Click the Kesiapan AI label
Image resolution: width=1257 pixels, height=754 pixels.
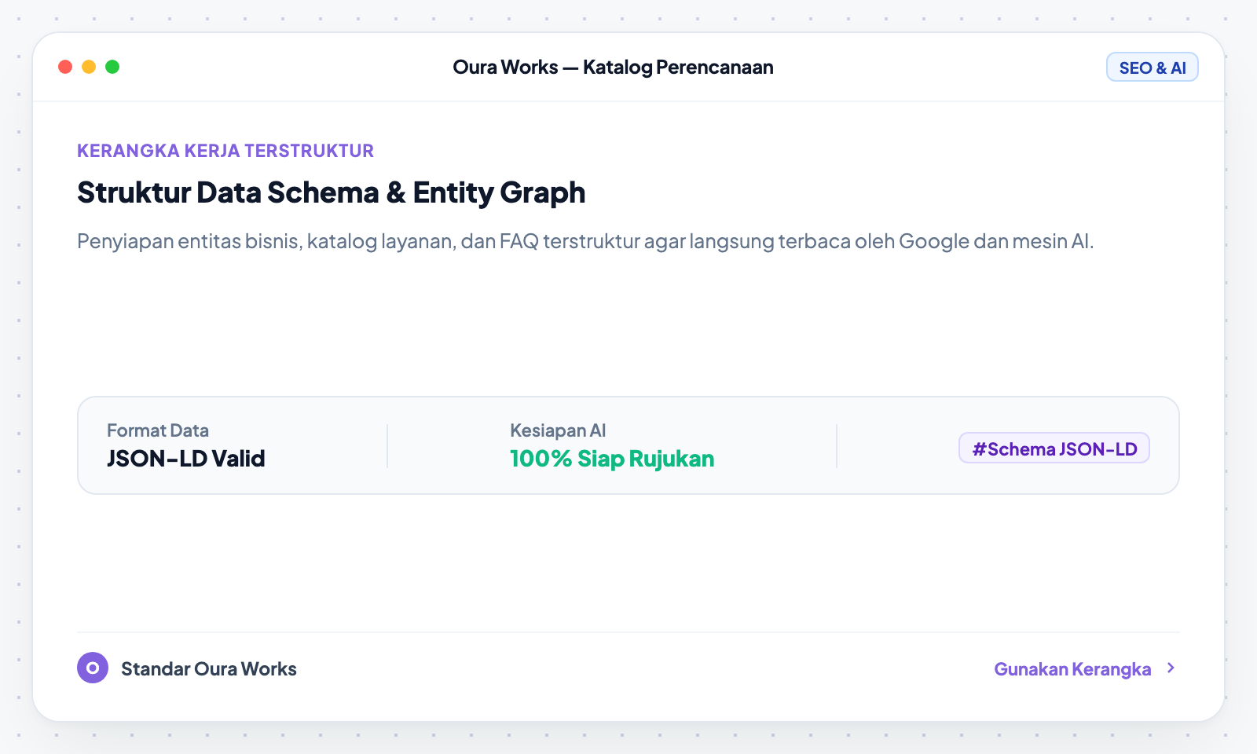558,430
